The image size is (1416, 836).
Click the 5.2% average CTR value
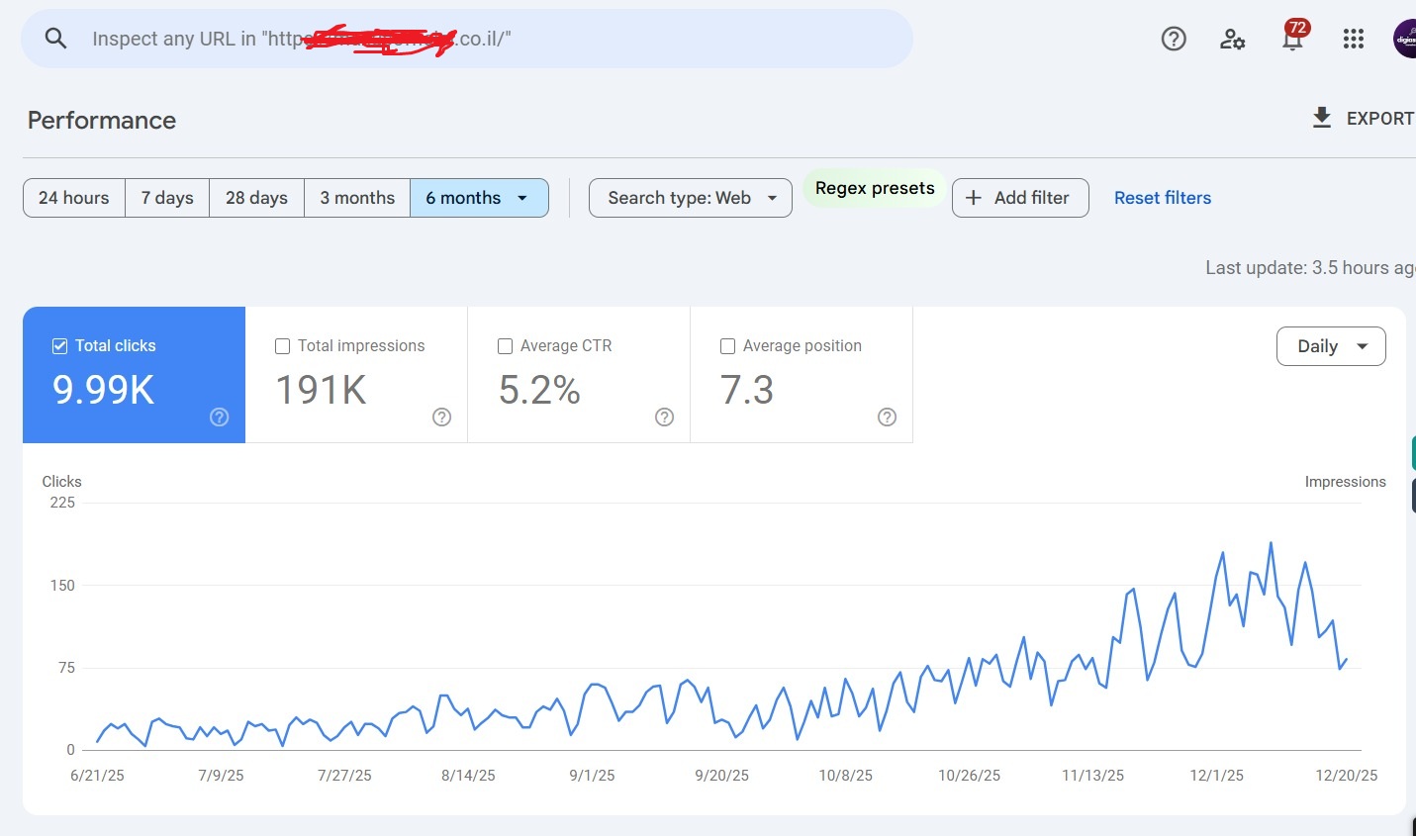539,390
